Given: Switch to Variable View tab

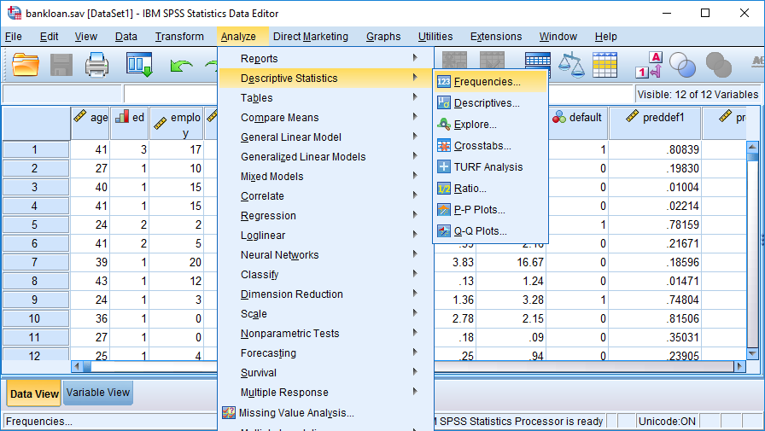Looking at the screenshot, I should pos(98,393).
